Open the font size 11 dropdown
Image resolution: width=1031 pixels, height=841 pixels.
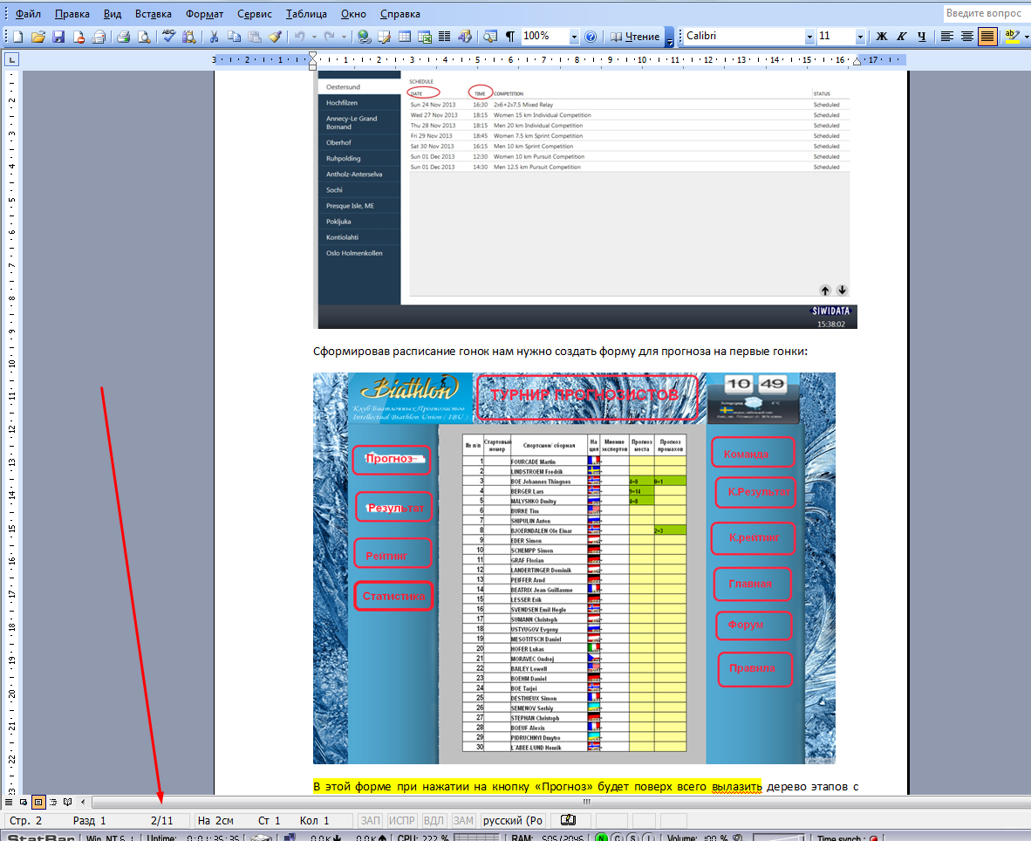pos(859,37)
